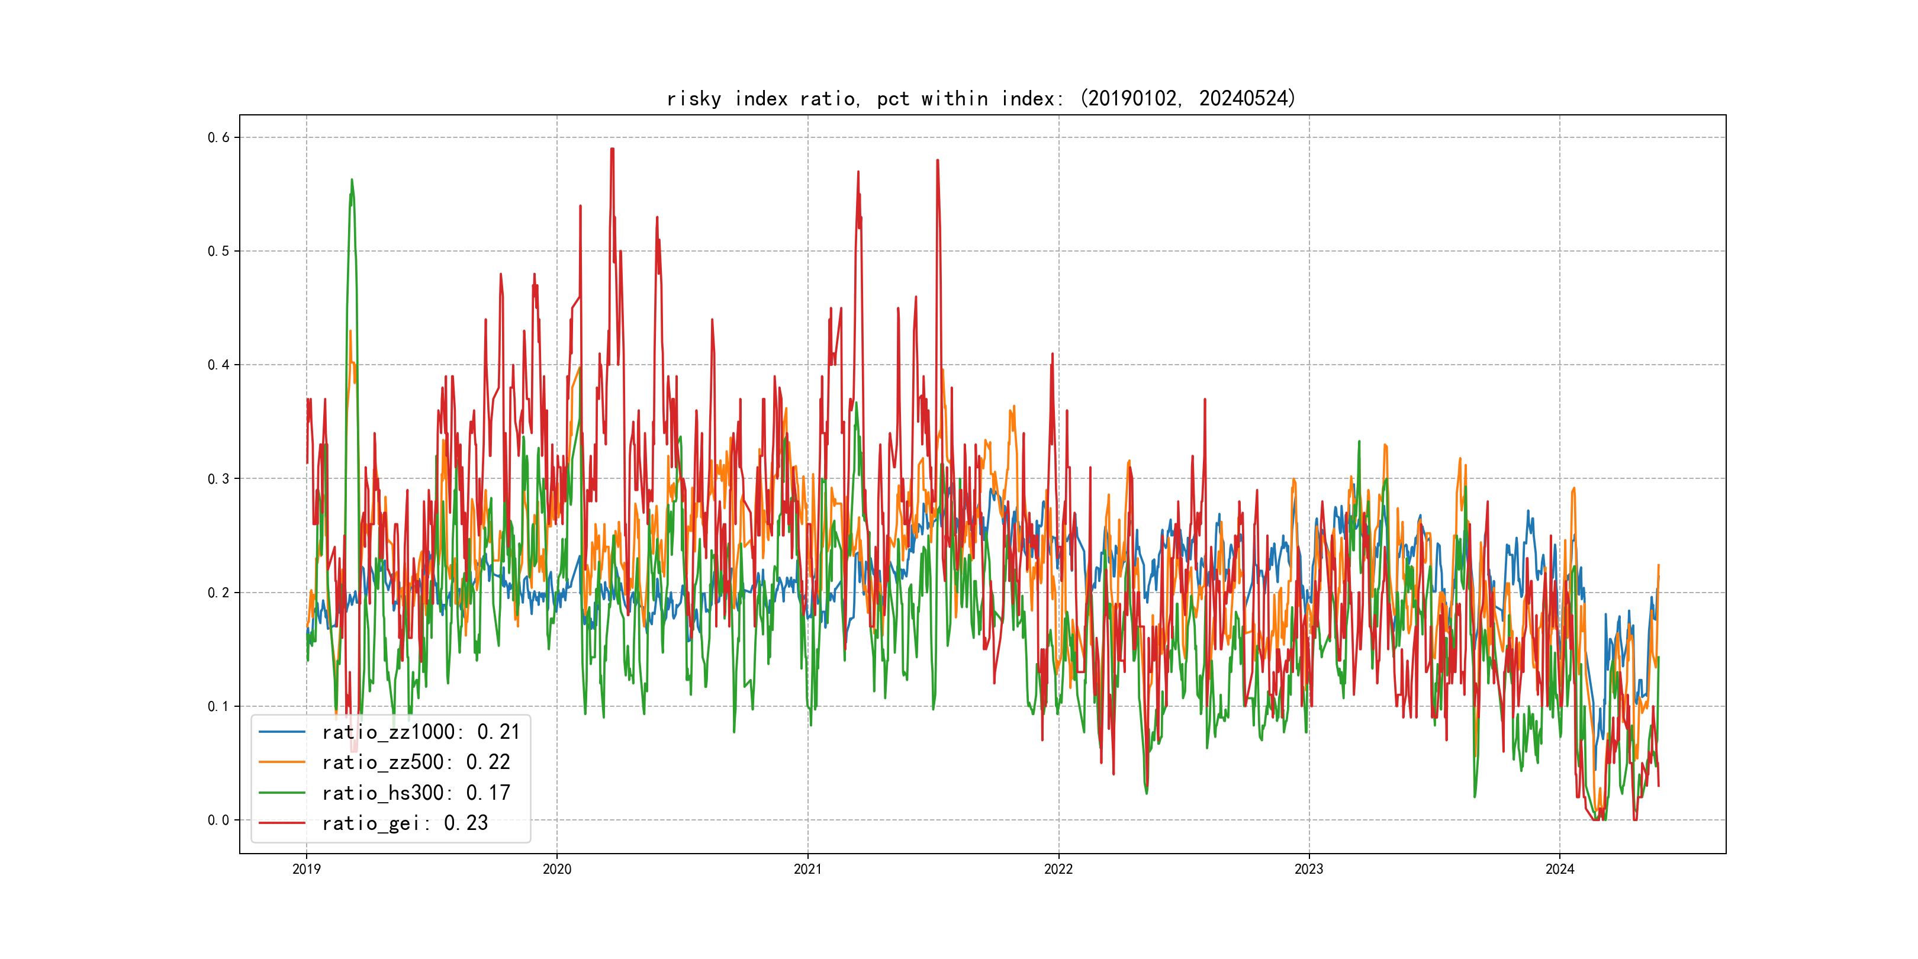Click the green ratio_hs300 legend line
1918x959 pixels.
tap(281, 793)
